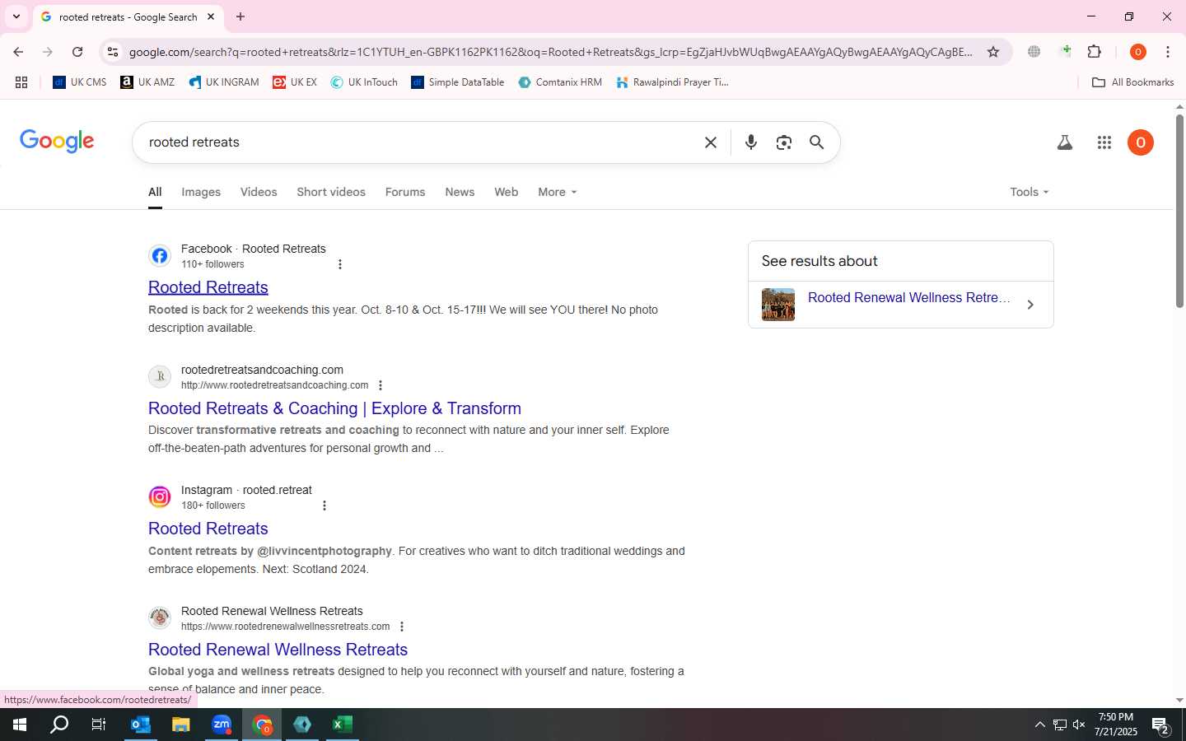Expand See results about chevron arrow
Screen dimensions: 1186x741
coord(1030,305)
